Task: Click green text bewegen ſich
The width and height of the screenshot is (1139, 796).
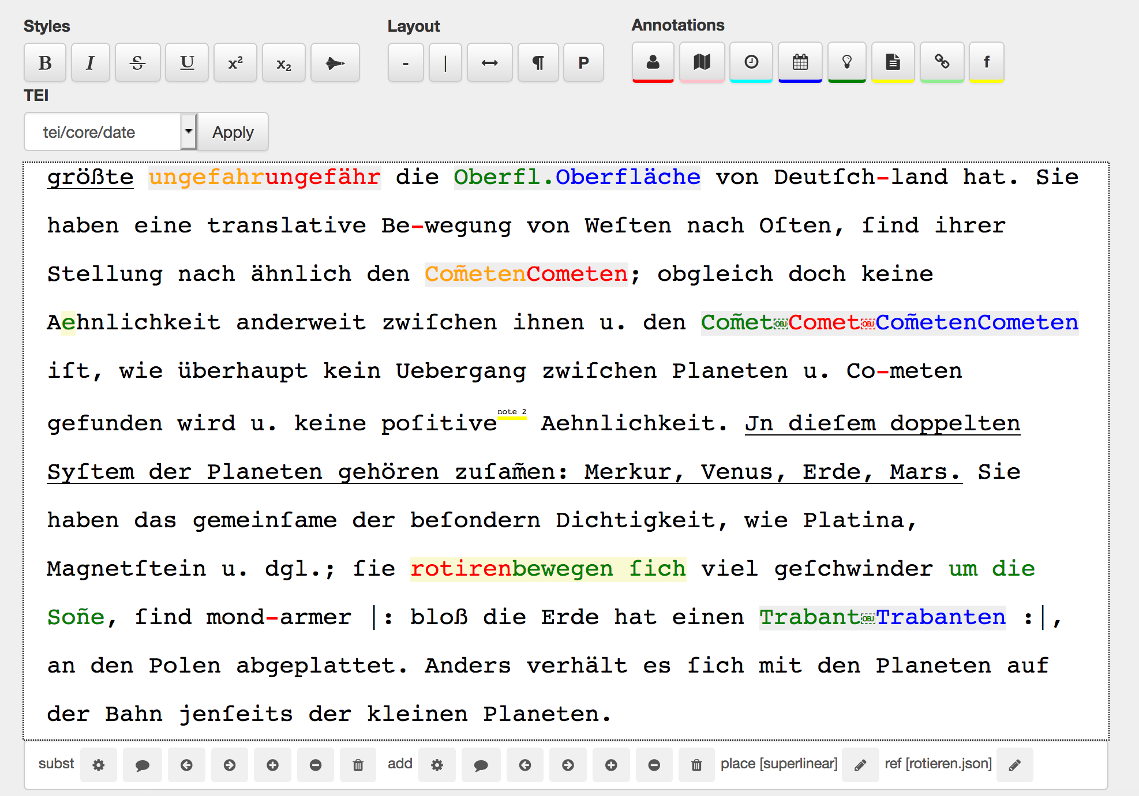Action: 599,569
